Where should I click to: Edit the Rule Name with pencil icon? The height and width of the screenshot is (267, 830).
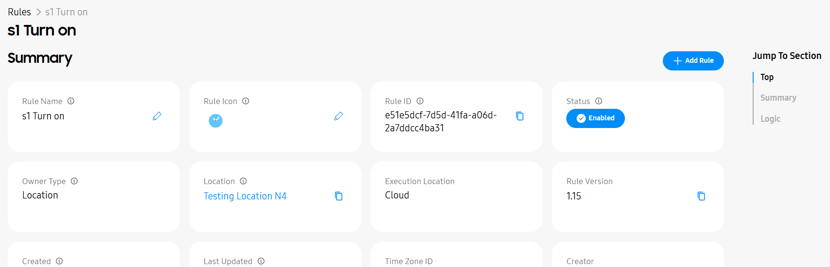click(x=157, y=116)
